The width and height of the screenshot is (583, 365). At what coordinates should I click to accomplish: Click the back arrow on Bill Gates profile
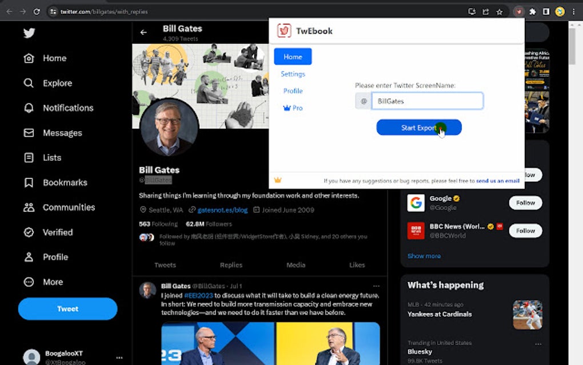[x=145, y=33]
